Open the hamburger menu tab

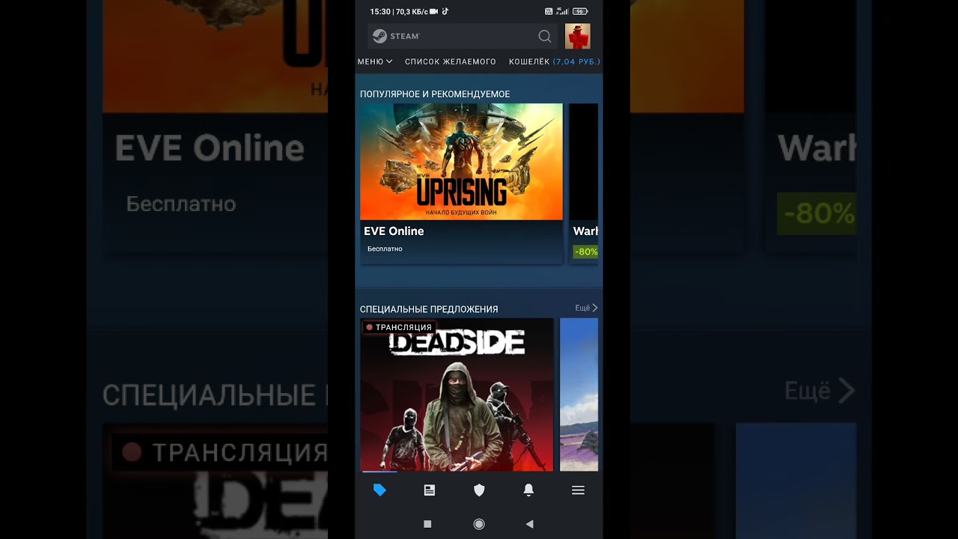(x=578, y=490)
